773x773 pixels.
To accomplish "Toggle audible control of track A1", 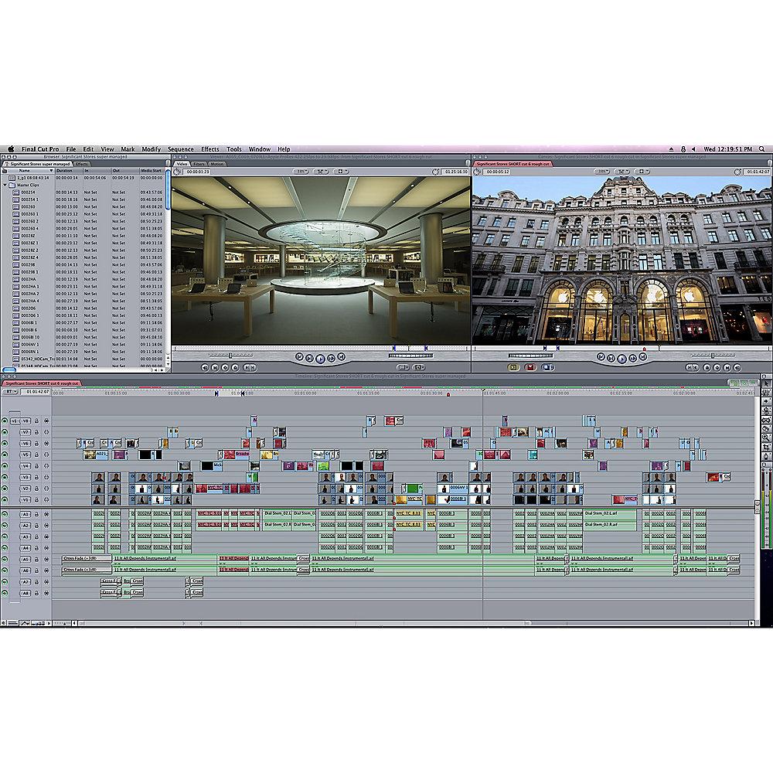I will coord(5,514).
